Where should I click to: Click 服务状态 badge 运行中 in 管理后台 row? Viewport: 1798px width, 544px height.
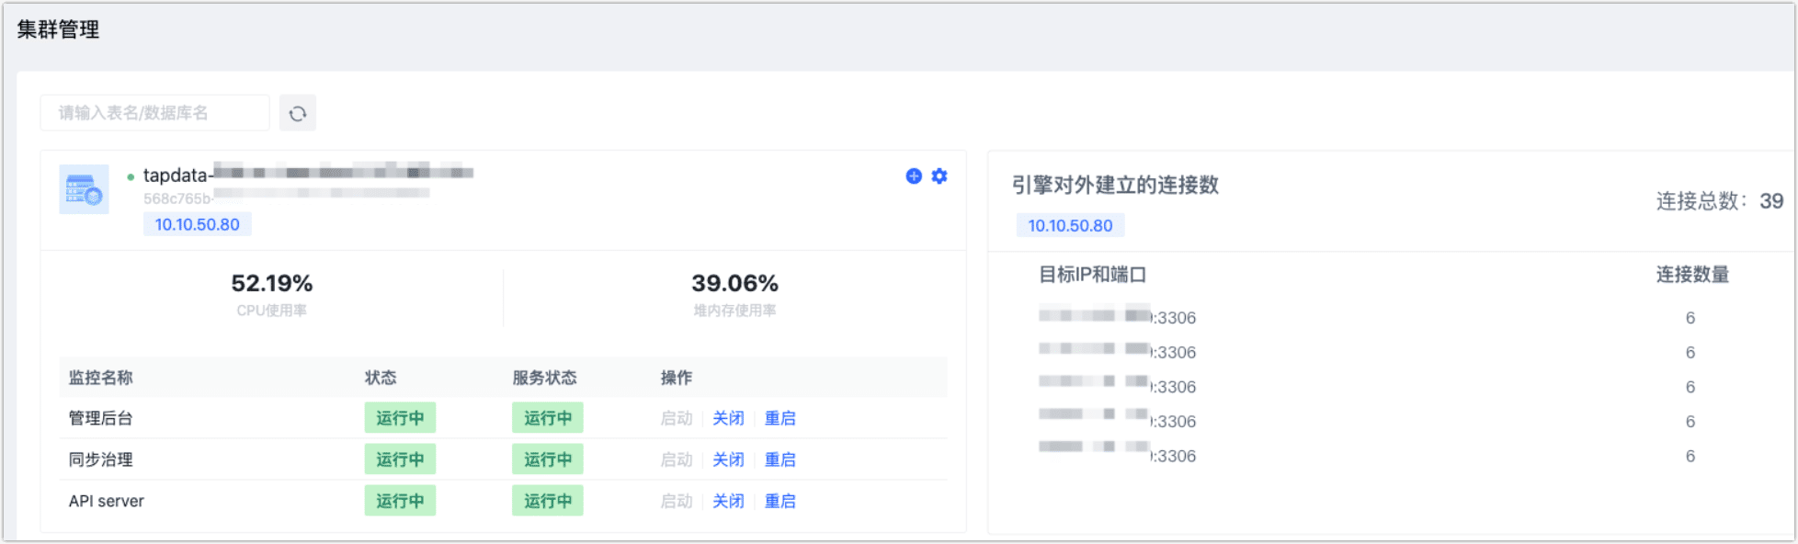click(x=548, y=418)
